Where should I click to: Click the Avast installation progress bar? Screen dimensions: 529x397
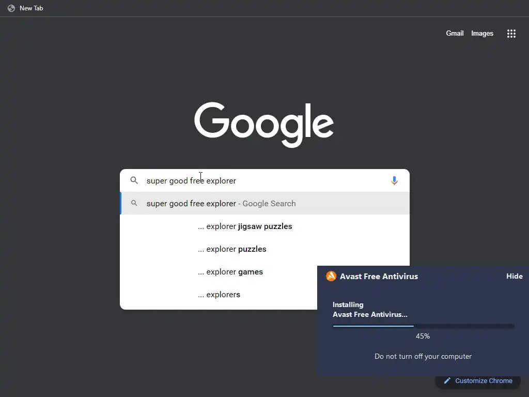[424, 326]
